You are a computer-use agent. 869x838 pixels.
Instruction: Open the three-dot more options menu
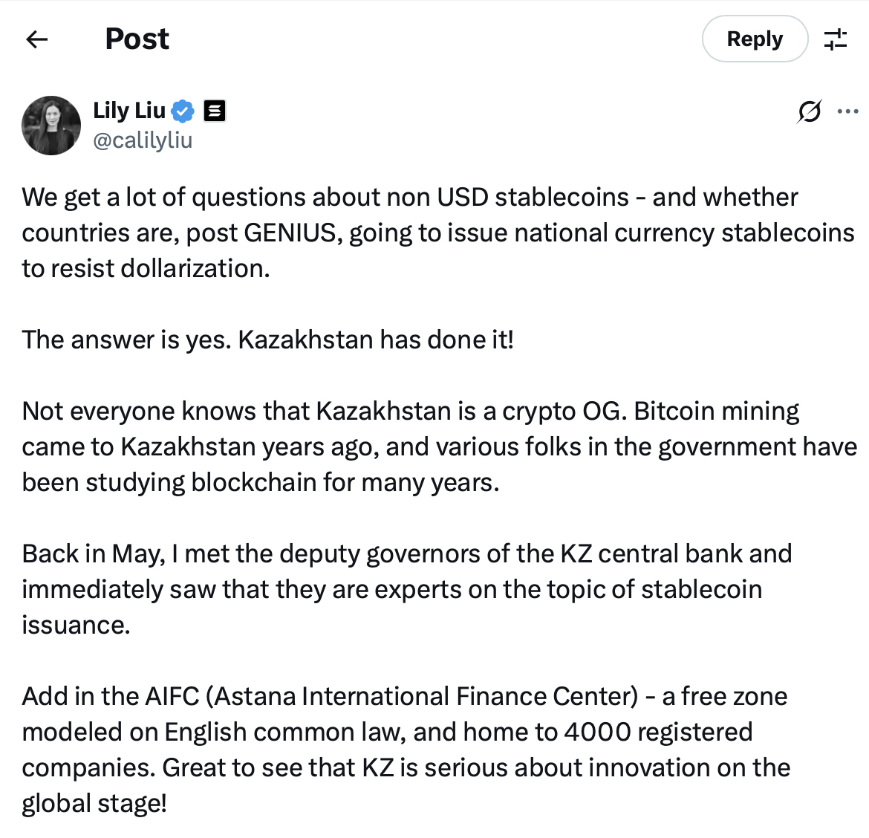click(x=847, y=112)
